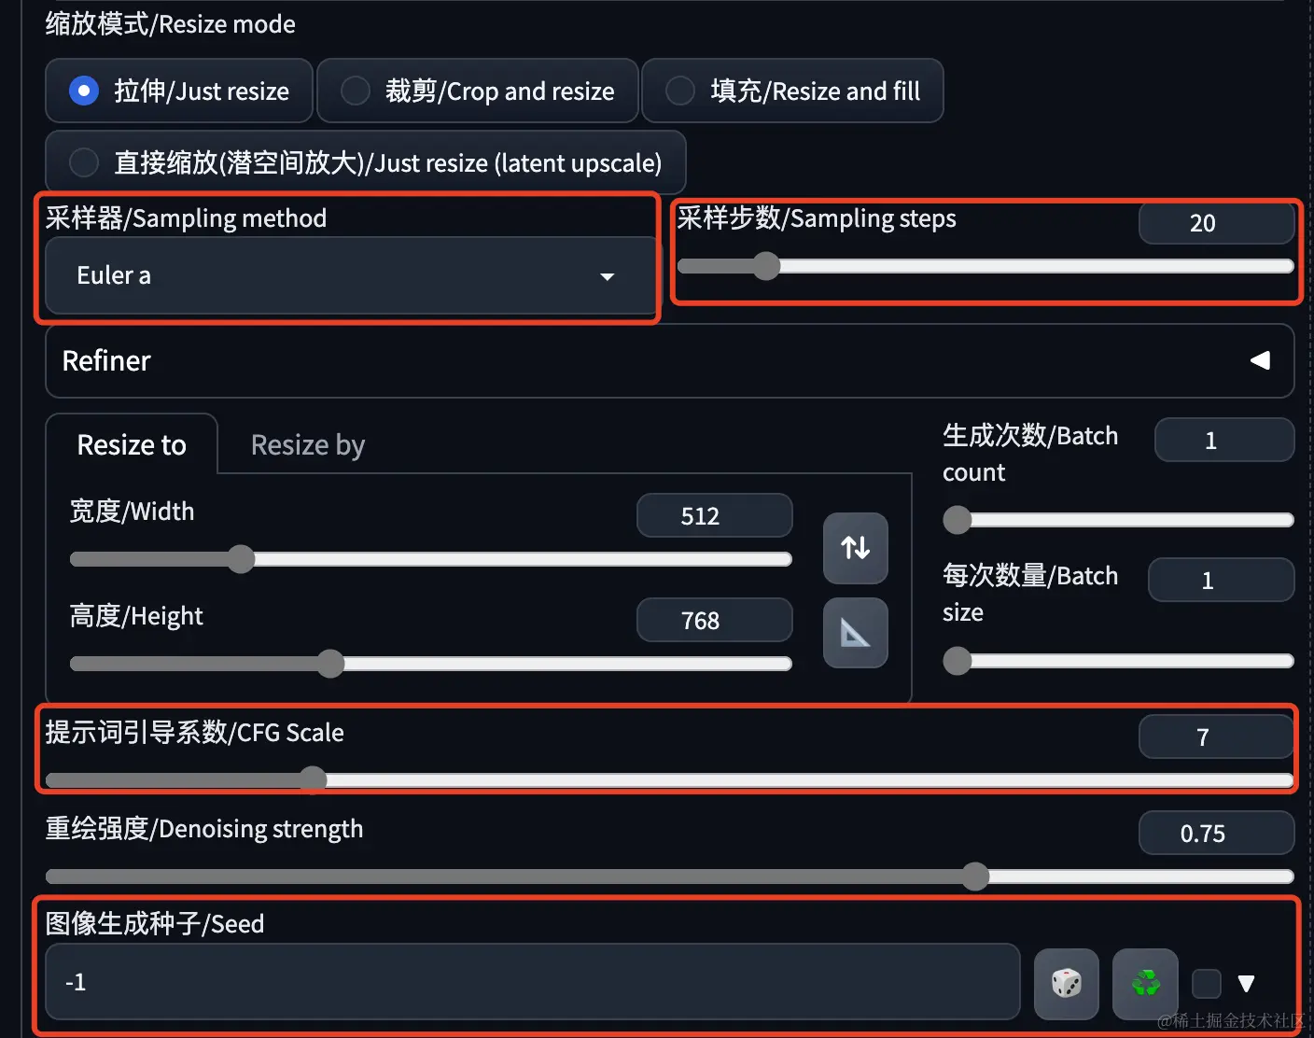Image resolution: width=1314 pixels, height=1038 pixels.
Task: Click the Sampling steps slider handle
Action: coord(766,266)
